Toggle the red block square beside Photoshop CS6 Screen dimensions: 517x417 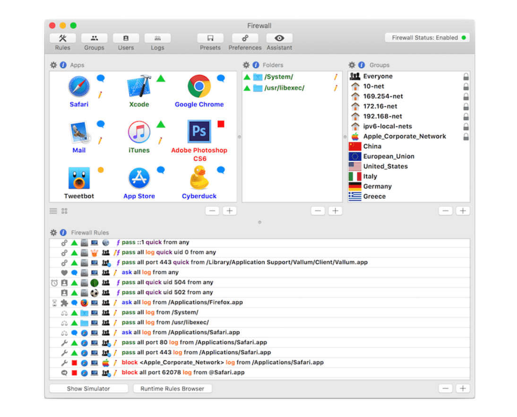coord(221,124)
